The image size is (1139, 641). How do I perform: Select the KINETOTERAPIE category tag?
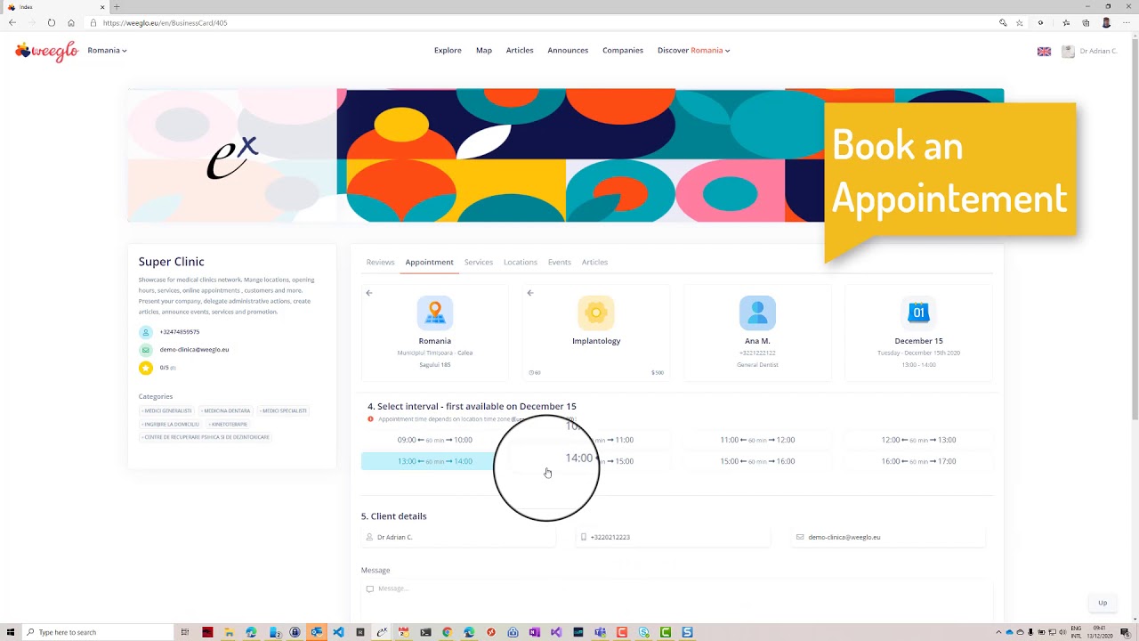coord(228,425)
